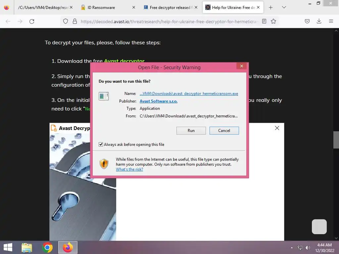Select the Help for Ukraine tab
Viewport: 339px width, 254px height.
pyautogui.click(x=233, y=8)
